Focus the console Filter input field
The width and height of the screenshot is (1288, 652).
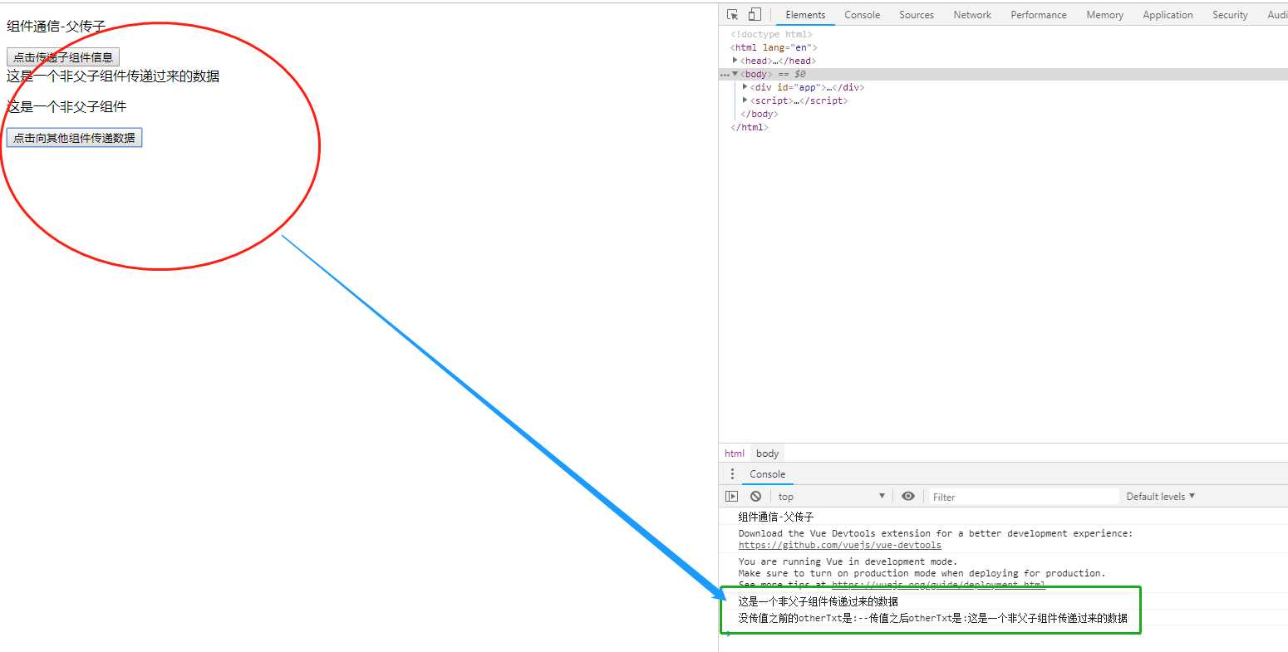[1024, 497]
